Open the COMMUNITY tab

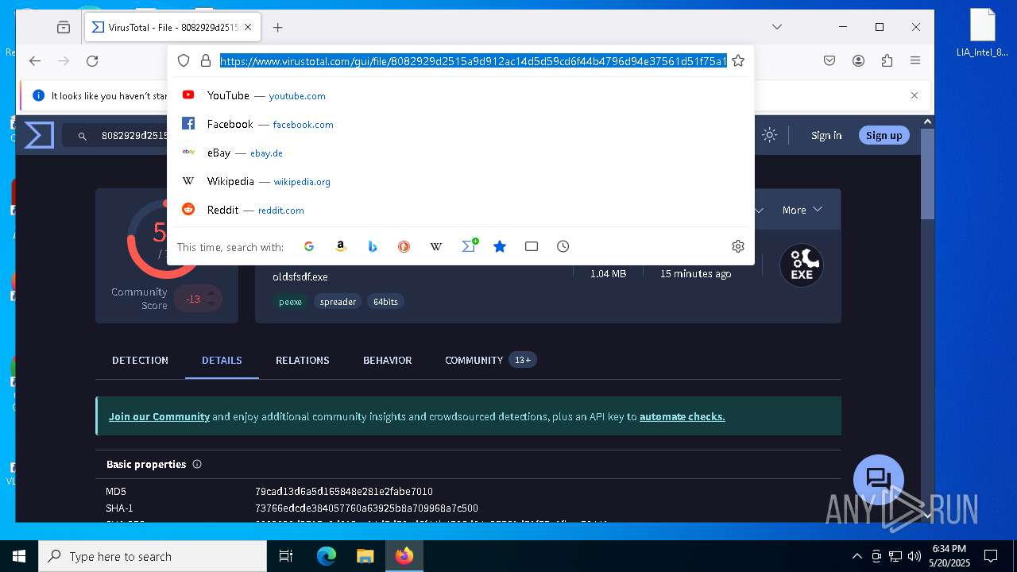[490, 360]
